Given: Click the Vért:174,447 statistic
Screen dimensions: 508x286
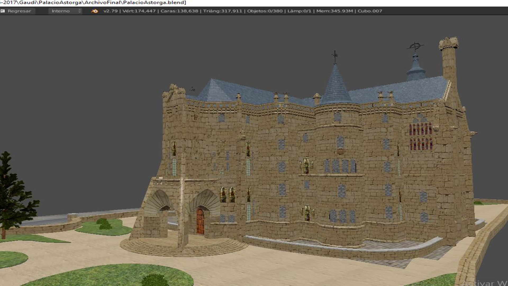Looking at the screenshot, I should coord(139,11).
